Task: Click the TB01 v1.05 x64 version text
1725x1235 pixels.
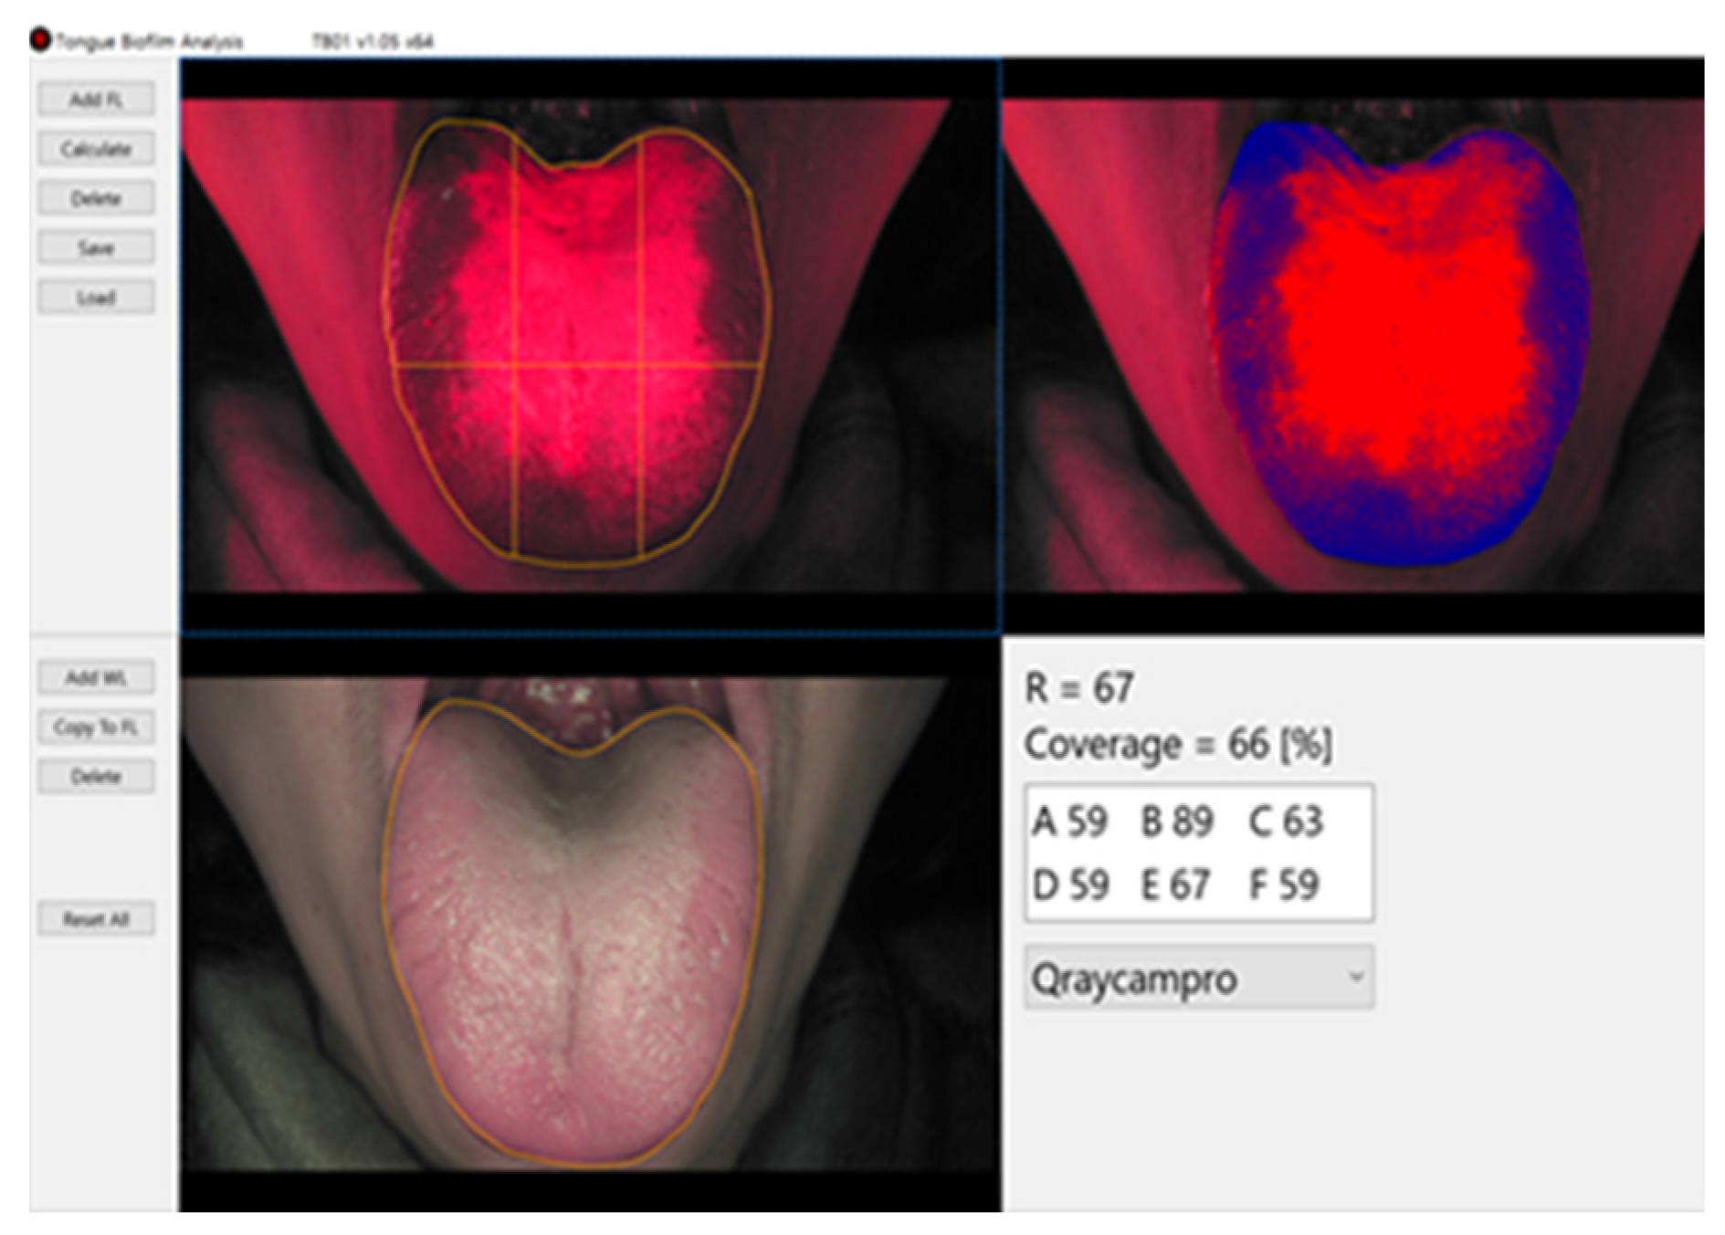Action: pos(372,41)
